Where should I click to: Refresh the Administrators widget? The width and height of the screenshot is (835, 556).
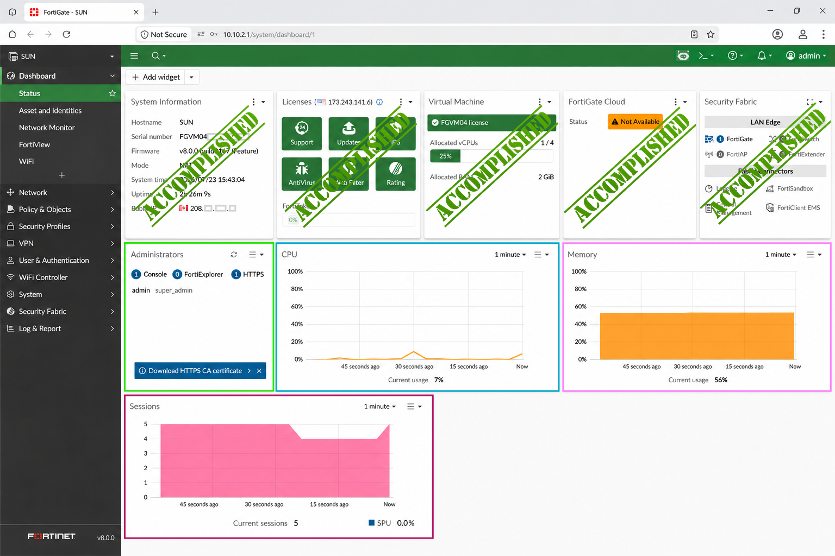(234, 255)
